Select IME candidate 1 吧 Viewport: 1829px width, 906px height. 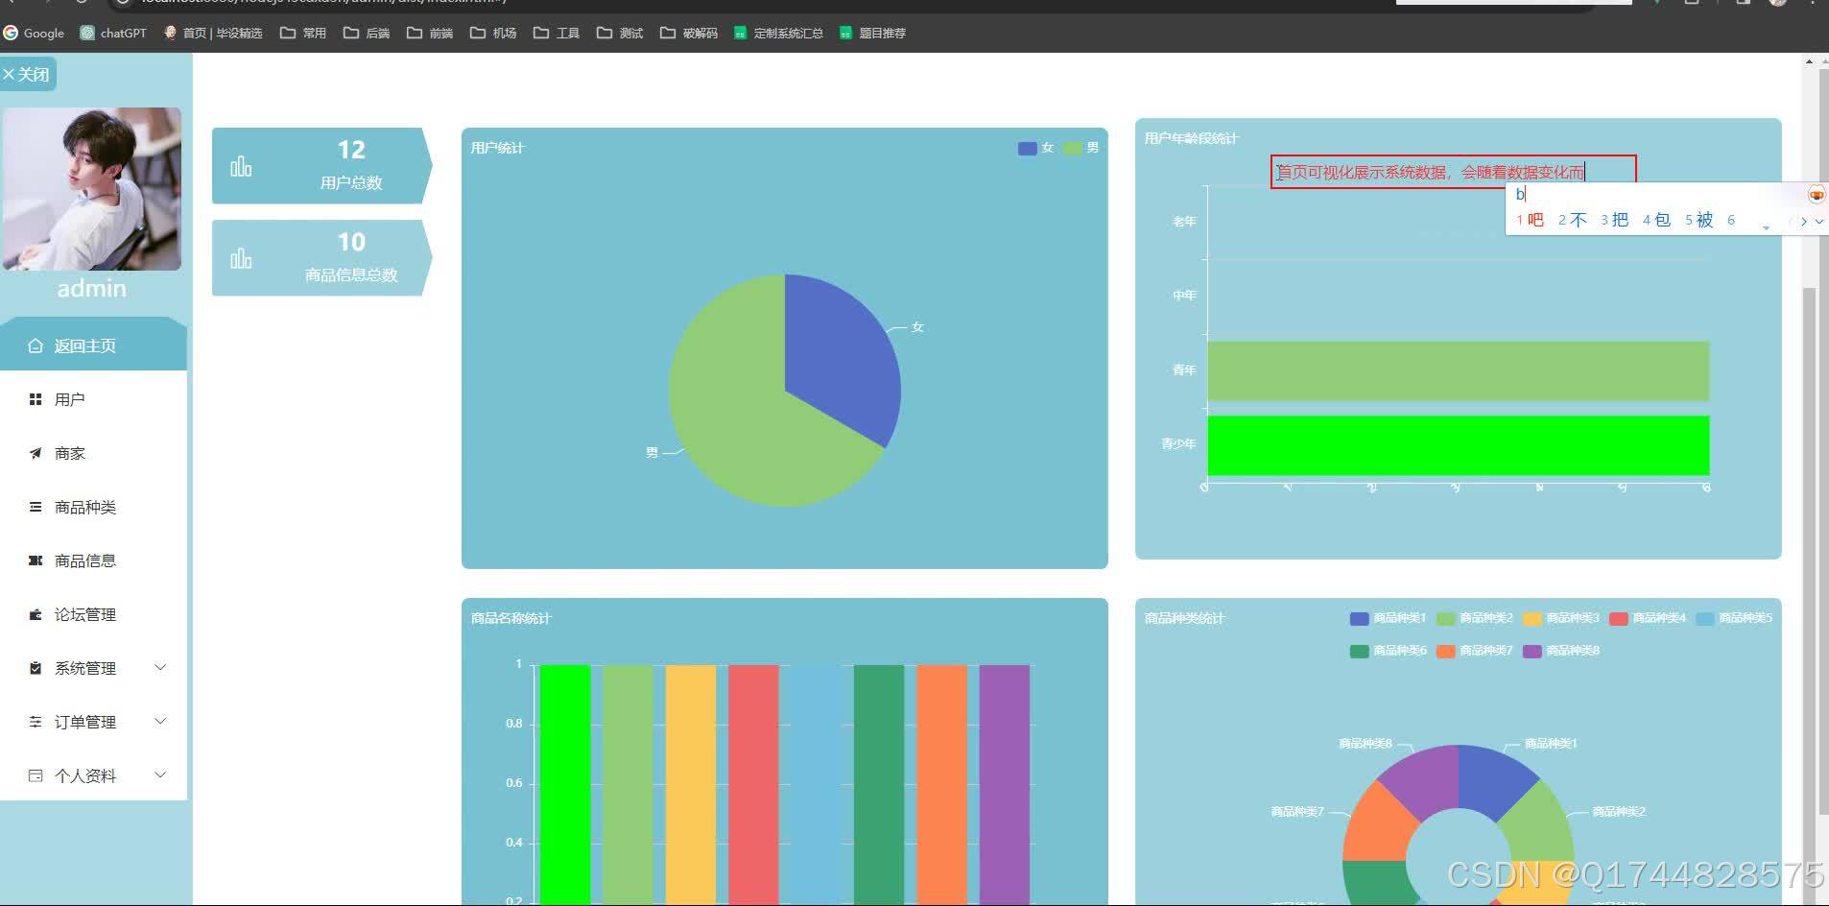1531,220
